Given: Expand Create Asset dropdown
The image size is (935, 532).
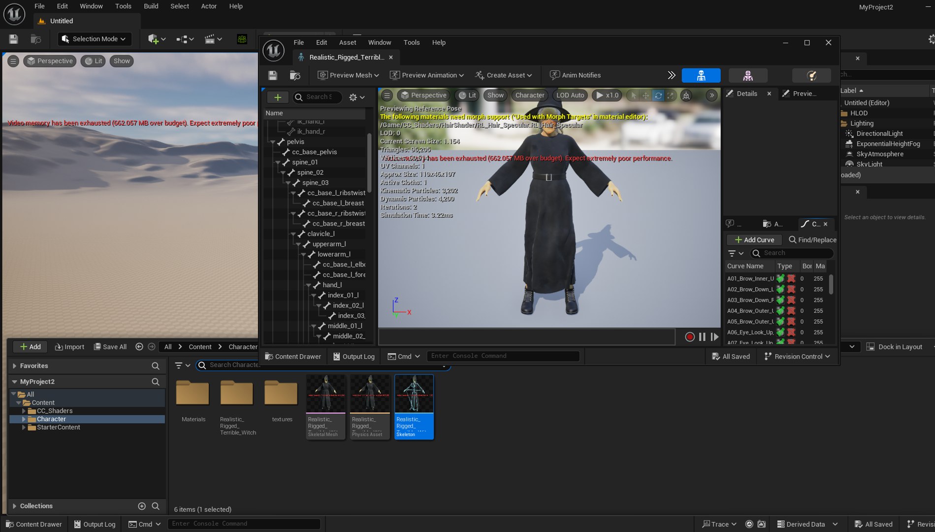Looking at the screenshot, I should click(x=504, y=75).
